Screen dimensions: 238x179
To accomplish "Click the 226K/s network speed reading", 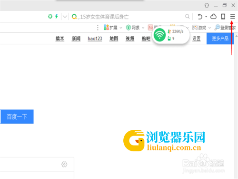I will coord(178,32).
